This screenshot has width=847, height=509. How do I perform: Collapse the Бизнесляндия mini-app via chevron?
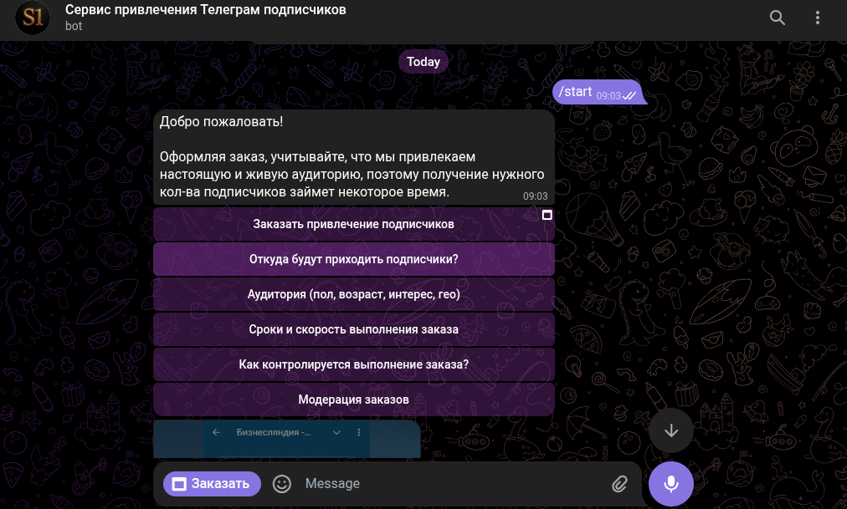pyautogui.click(x=337, y=432)
